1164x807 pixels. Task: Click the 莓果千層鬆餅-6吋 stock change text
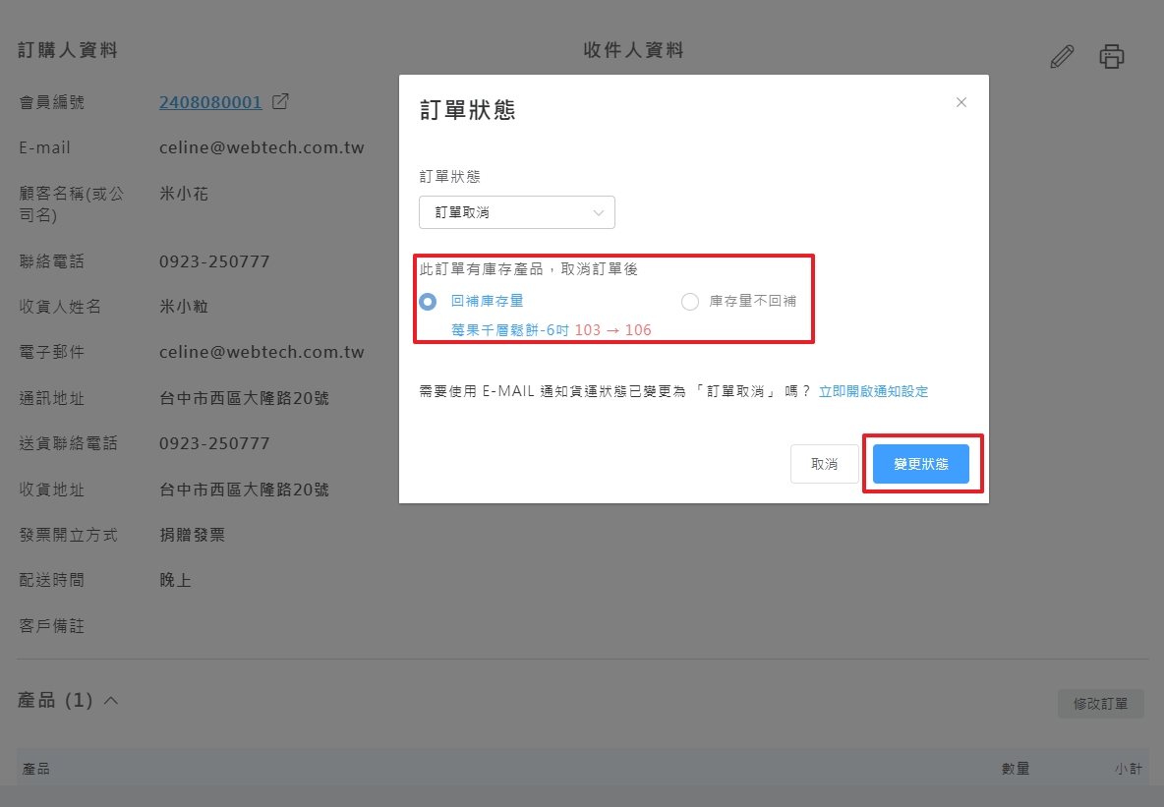[551, 330]
